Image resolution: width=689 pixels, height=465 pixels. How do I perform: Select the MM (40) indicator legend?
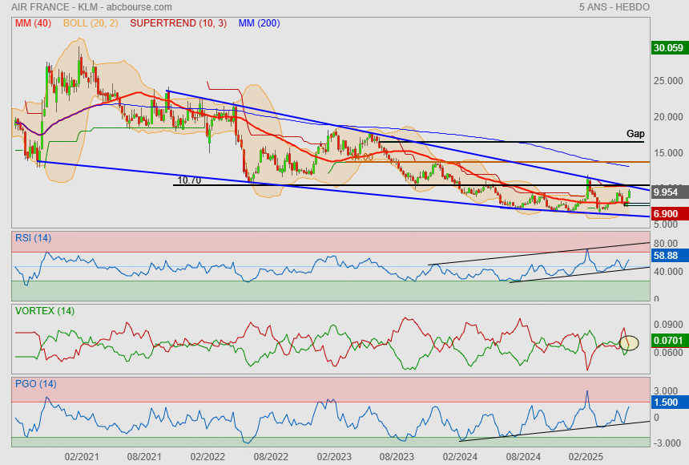point(33,23)
